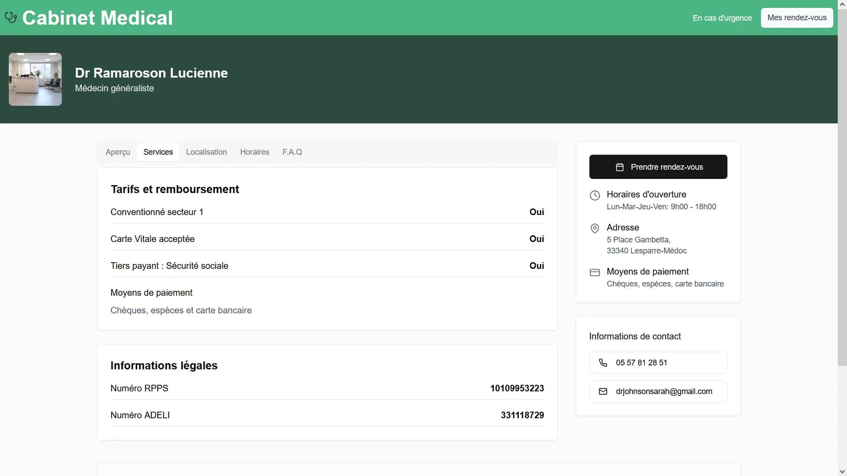Image resolution: width=847 pixels, height=476 pixels.
Task: Switch to the Localisation tab
Action: pyautogui.click(x=206, y=152)
